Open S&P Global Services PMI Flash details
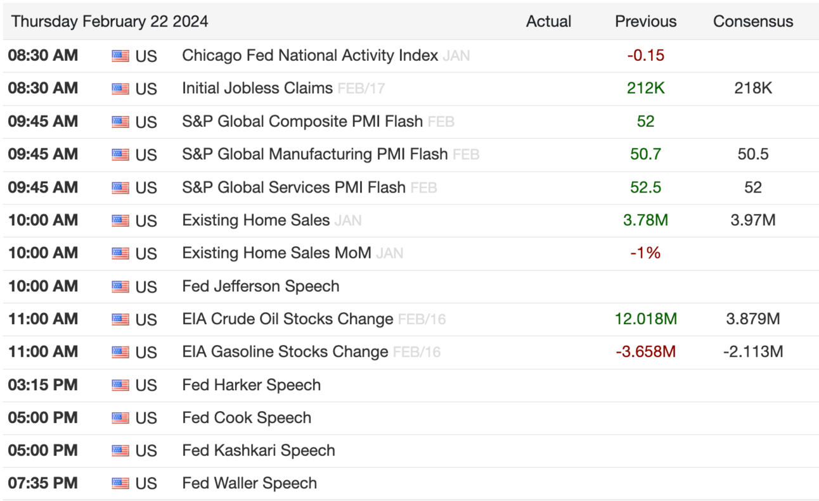 click(293, 187)
